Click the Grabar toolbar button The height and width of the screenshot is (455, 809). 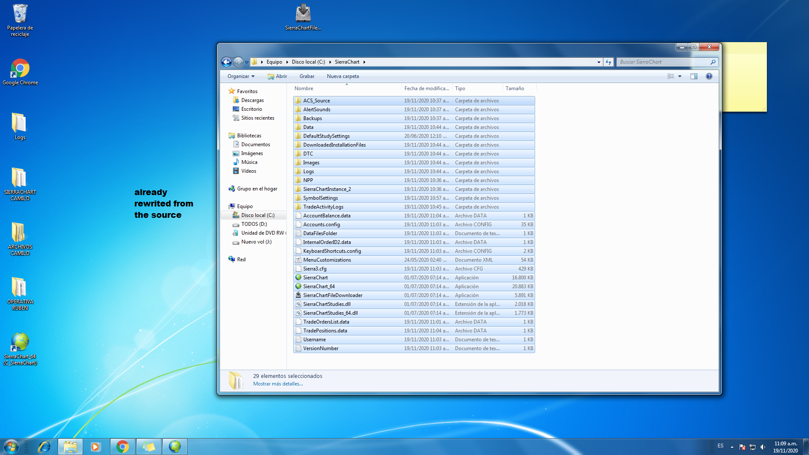[x=307, y=76]
